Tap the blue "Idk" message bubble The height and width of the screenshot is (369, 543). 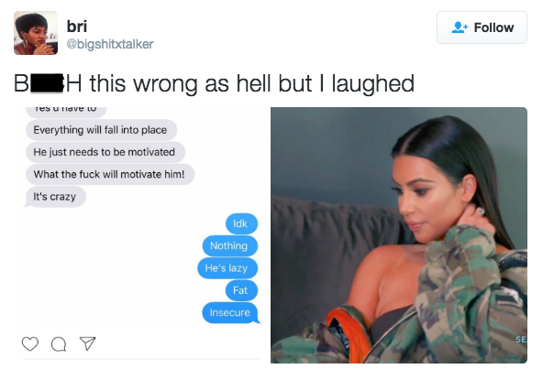tap(241, 223)
